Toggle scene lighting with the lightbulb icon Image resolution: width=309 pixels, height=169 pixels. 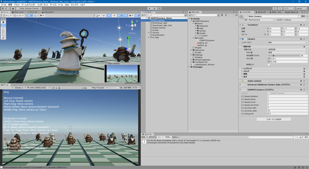[x=109, y=16]
